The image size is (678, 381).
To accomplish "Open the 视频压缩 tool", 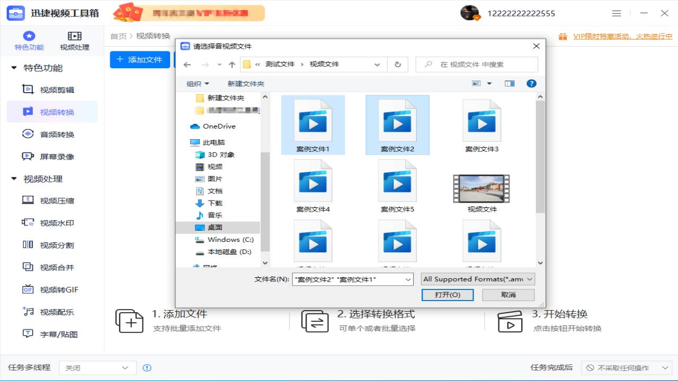I will [x=51, y=200].
